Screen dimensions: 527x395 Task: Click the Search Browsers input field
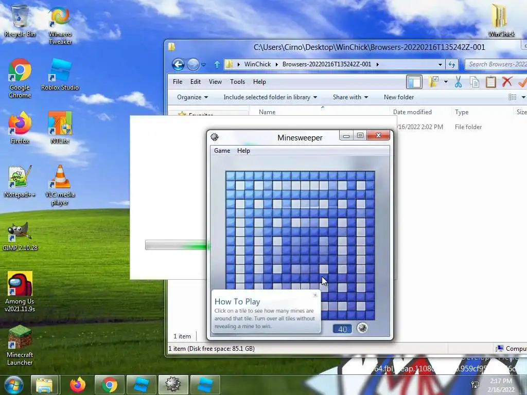coord(496,64)
